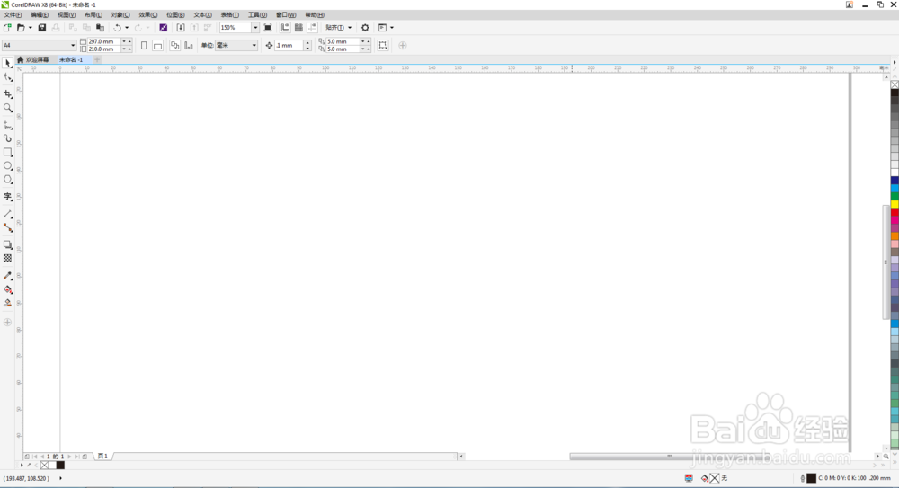Click the Paste icon in standard toolbar
The width and height of the screenshot is (899, 488).
pos(101,28)
